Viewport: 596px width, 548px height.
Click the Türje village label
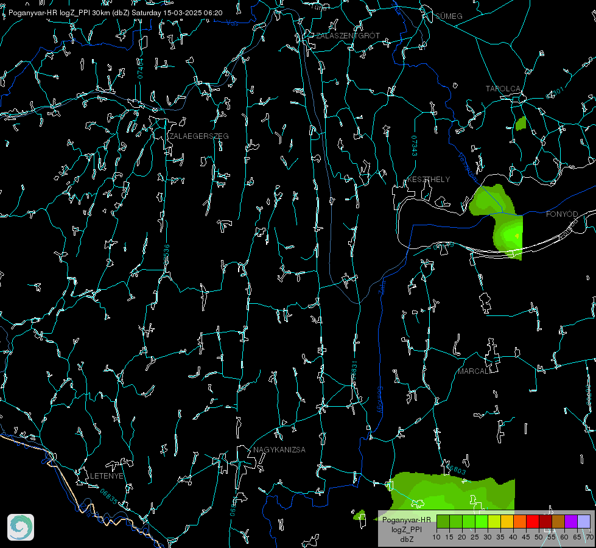[x=318, y=7]
